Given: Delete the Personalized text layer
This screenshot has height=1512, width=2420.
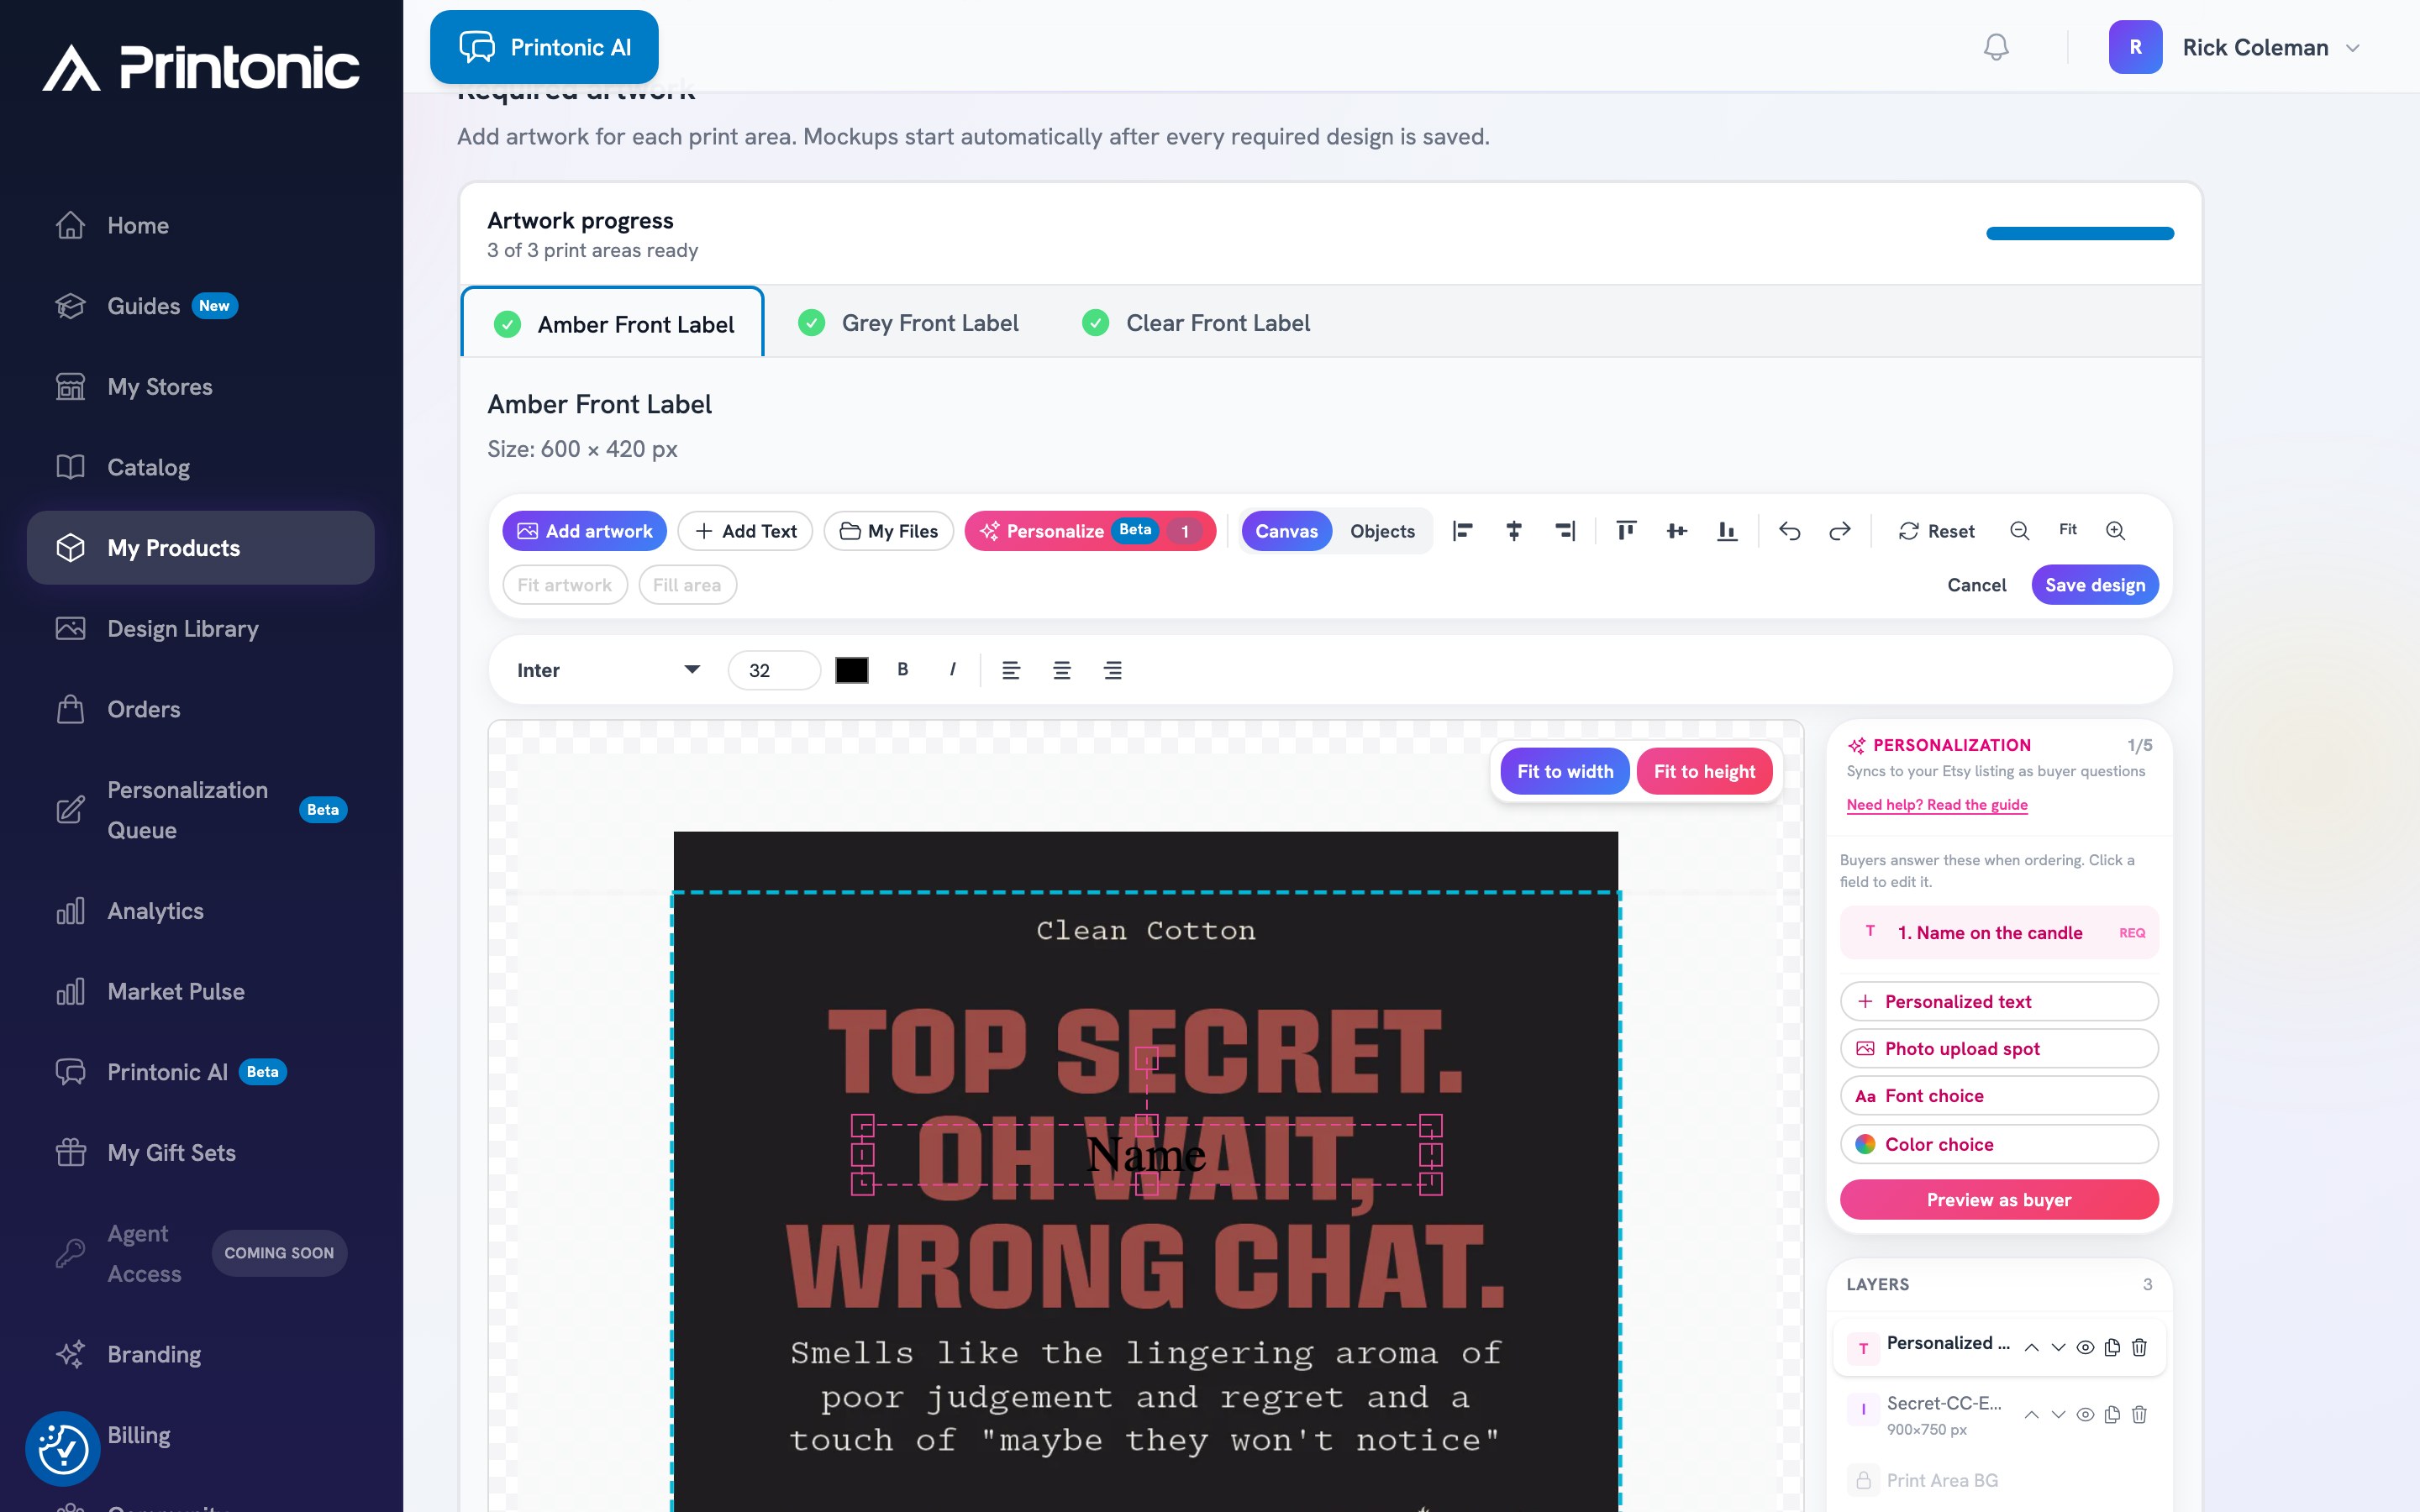Looking at the screenshot, I should pyautogui.click(x=2139, y=1347).
